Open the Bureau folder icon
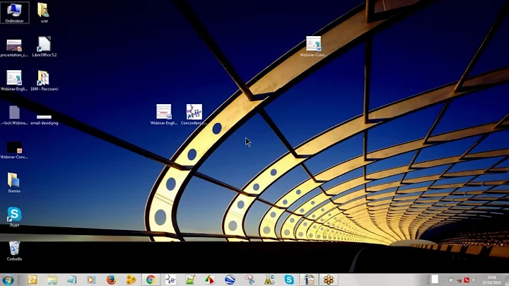This screenshot has width=509, height=286. [x=14, y=183]
